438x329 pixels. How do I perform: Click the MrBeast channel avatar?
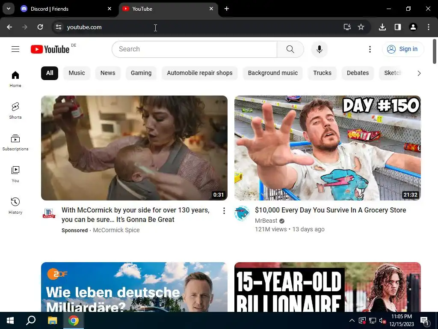click(x=242, y=213)
